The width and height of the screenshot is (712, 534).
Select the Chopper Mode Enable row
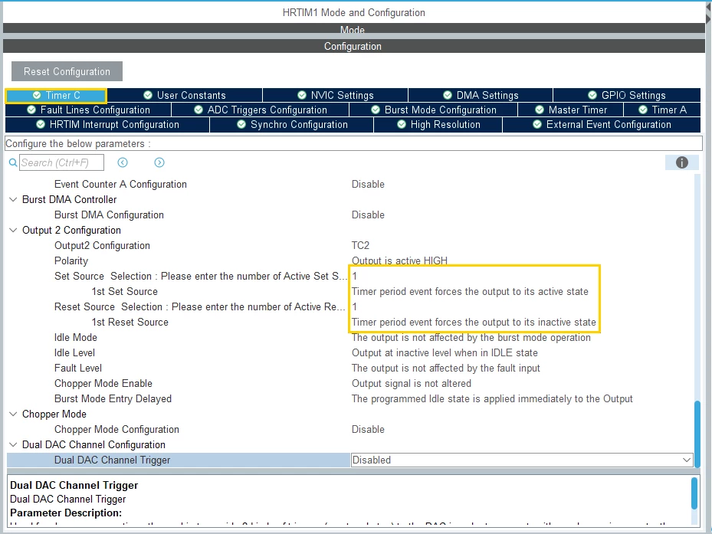pyautogui.click(x=349, y=384)
